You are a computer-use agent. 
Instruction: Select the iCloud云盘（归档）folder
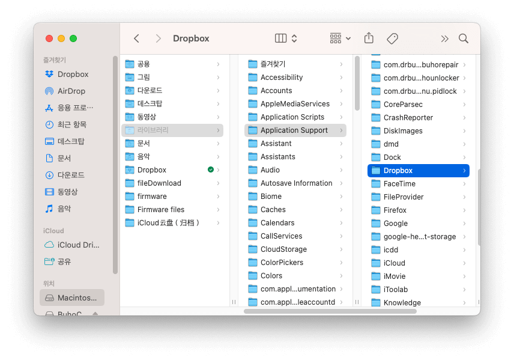tap(172, 223)
